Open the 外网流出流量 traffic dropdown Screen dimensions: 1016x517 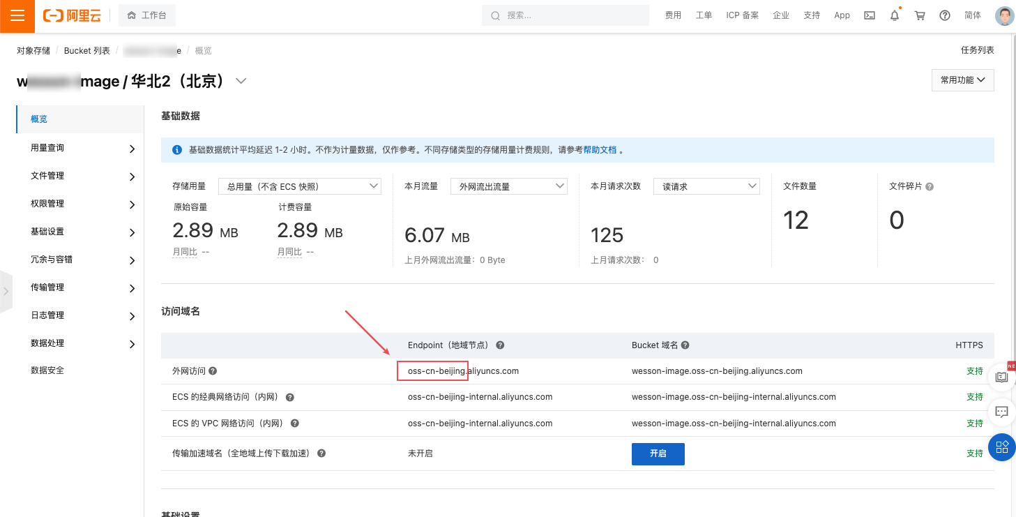point(509,186)
